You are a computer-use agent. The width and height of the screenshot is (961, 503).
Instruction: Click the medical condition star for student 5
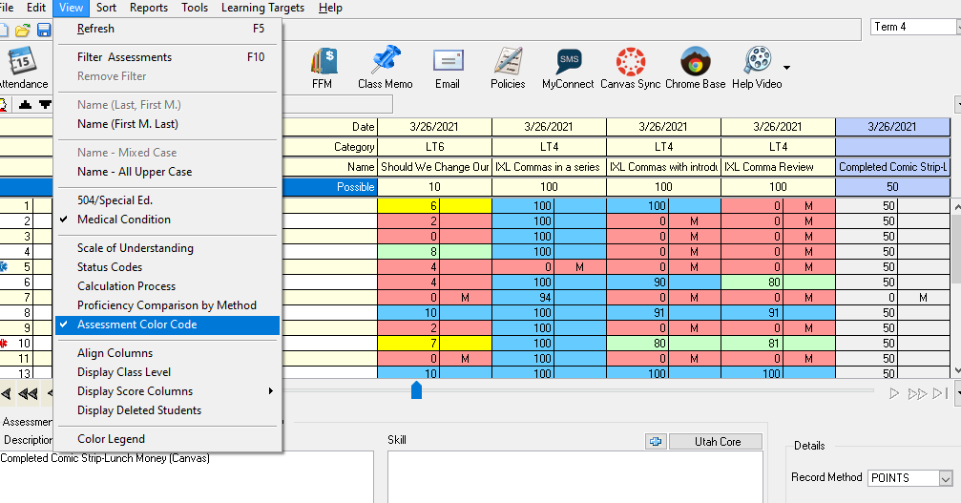(3, 266)
